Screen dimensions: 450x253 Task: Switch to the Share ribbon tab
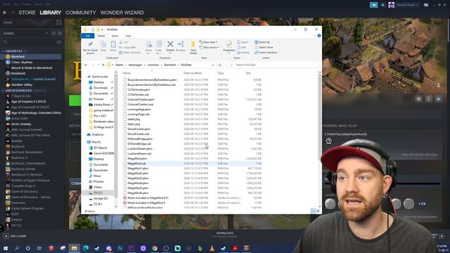coord(115,36)
